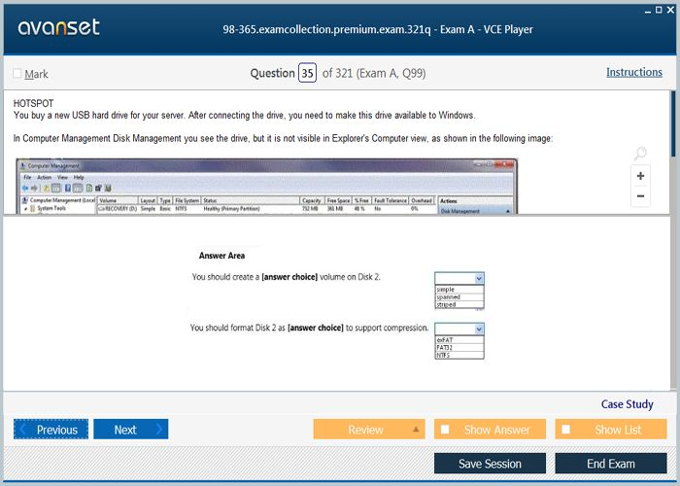Choose the FAT32 option

click(459, 348)
